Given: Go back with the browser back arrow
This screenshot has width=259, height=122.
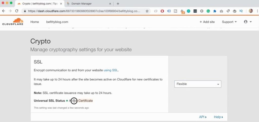Looking at the screenshot, I should pyautogui.click(x=4, y=11).
